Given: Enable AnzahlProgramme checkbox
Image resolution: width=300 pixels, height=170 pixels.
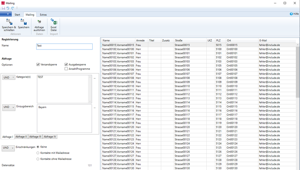Looking at the screenshot, I should 66,69.
